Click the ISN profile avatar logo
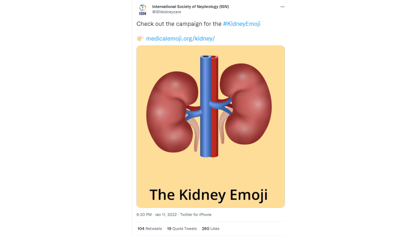Viewport: 420px width, 236px height. tap(143, 9)
